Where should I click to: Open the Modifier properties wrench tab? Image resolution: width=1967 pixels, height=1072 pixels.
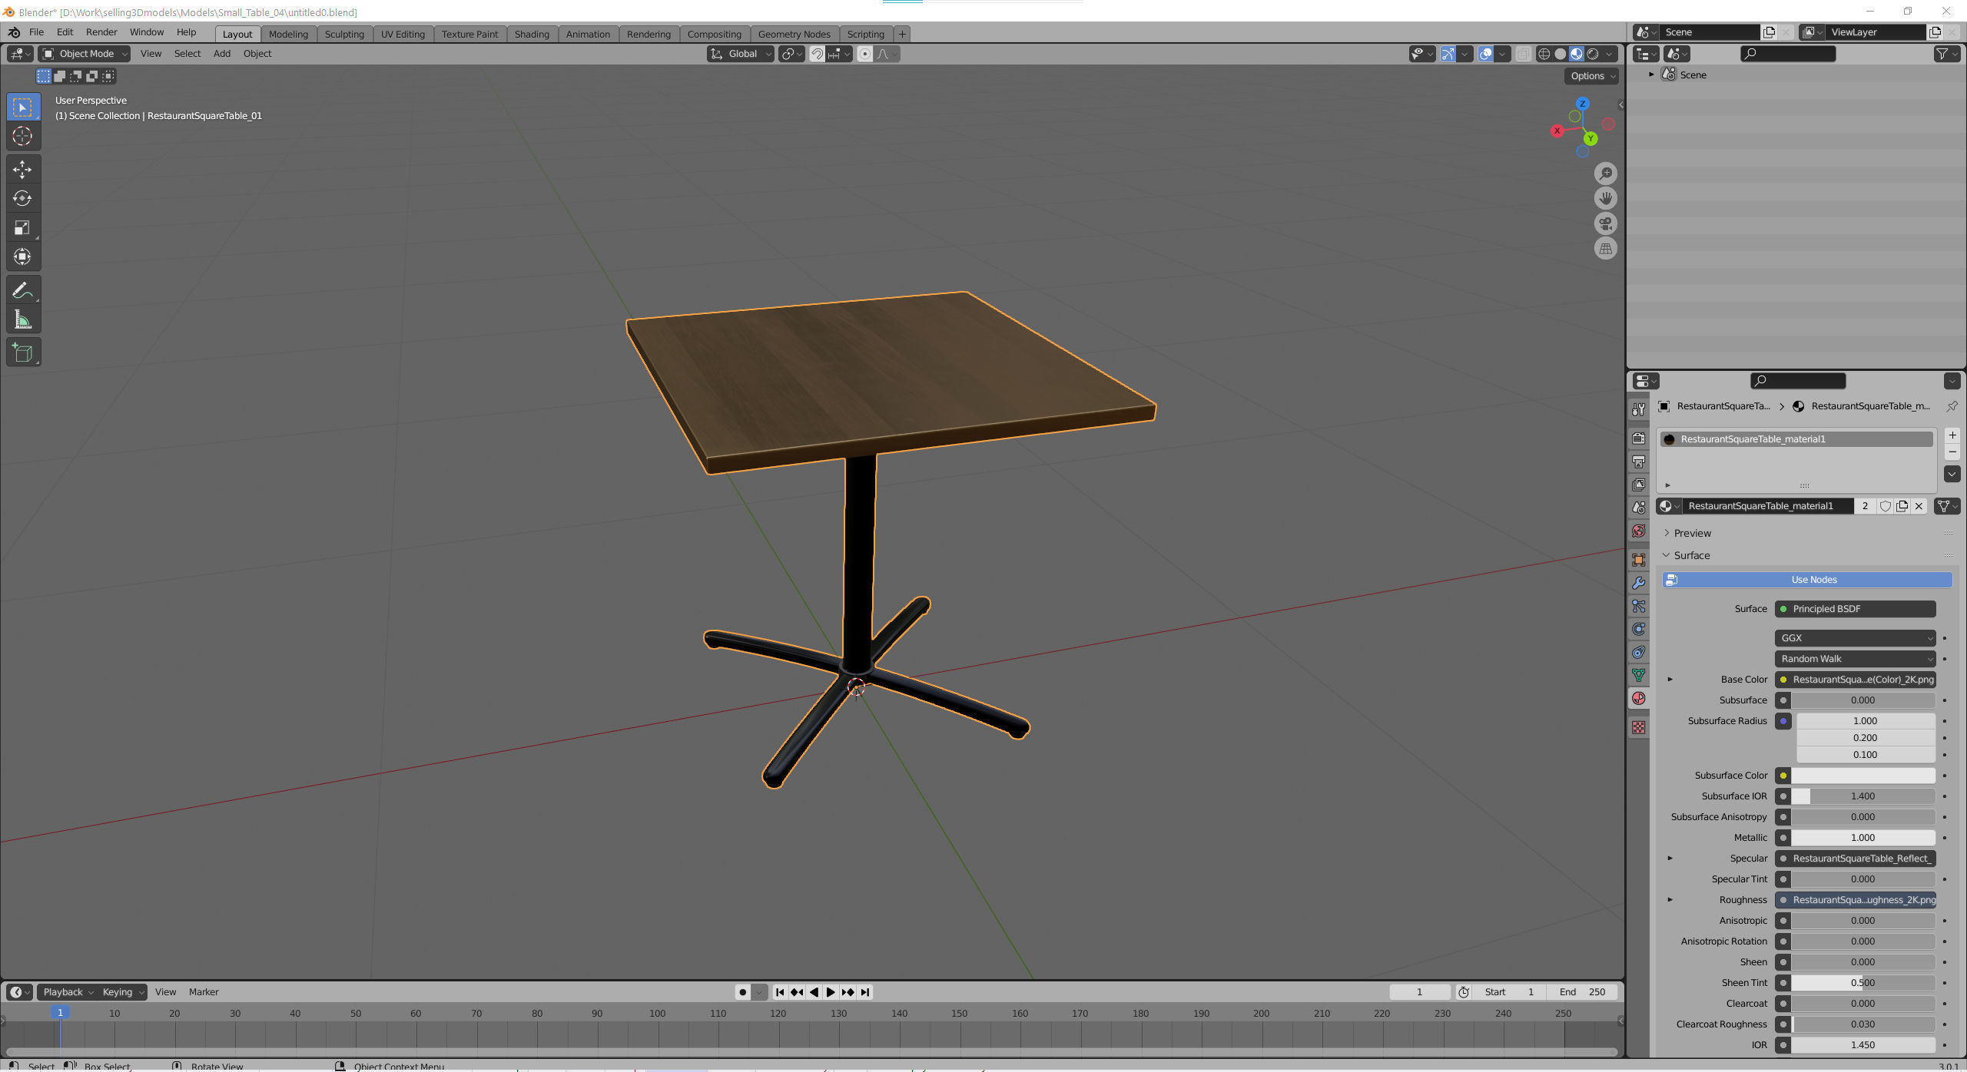[x=1639, y=583]
